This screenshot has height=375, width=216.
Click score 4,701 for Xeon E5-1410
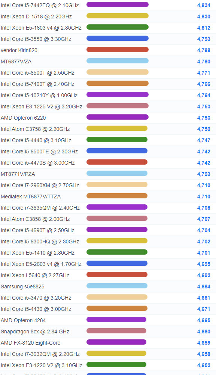click(204, 252)
